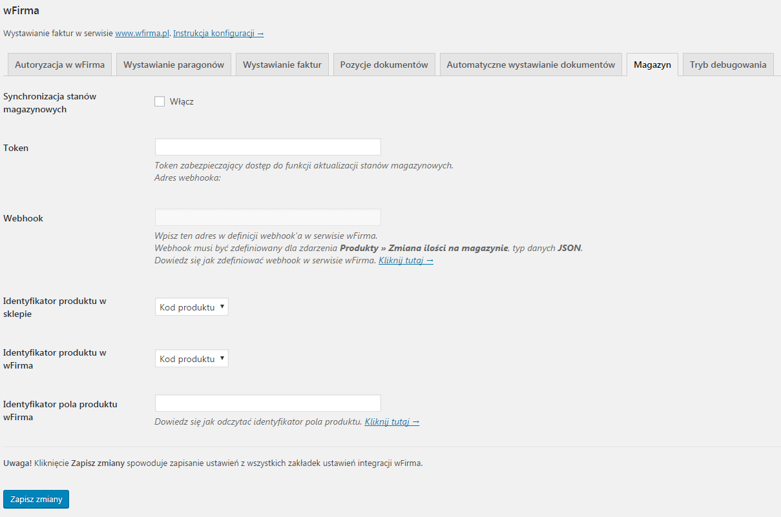This screenshot has height=517, width=781.
Task: Enable the Włącz synchronization checkbox
Action: tap(160, 101)
